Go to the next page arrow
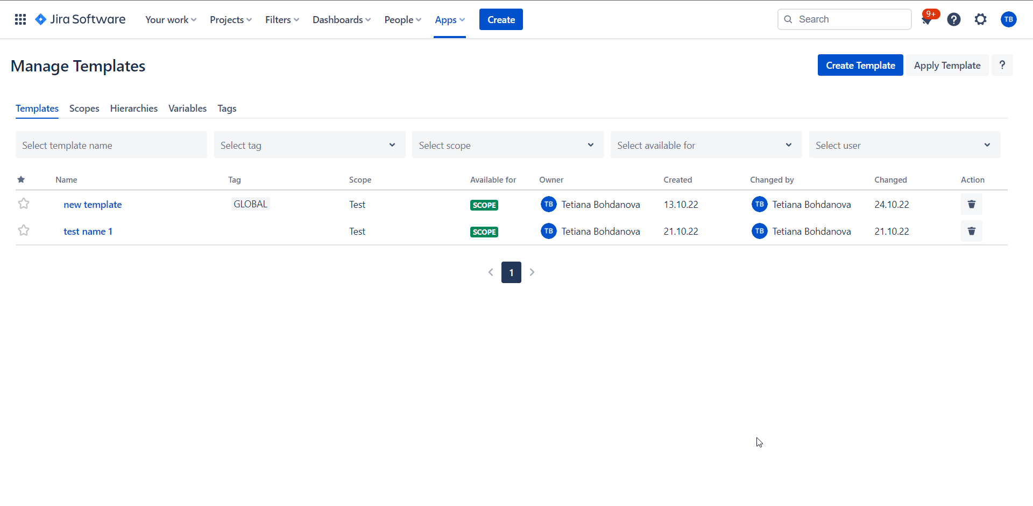 coord(532,272)
